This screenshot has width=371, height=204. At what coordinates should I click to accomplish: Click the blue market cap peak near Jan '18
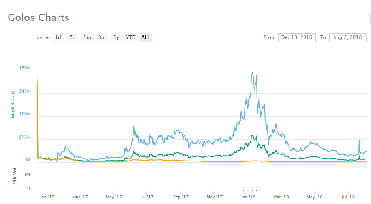[x=253, y=73]
